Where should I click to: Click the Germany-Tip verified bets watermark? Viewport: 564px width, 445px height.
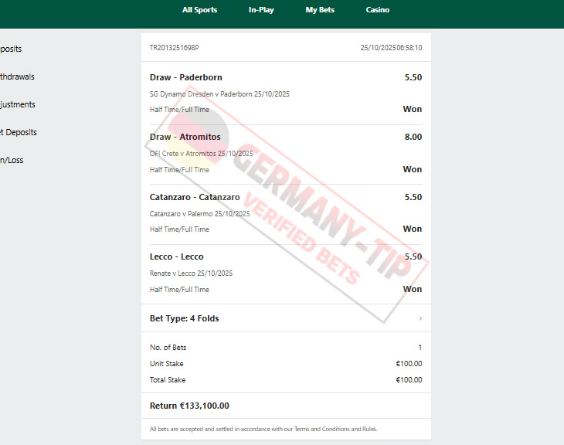coord(287,204)
